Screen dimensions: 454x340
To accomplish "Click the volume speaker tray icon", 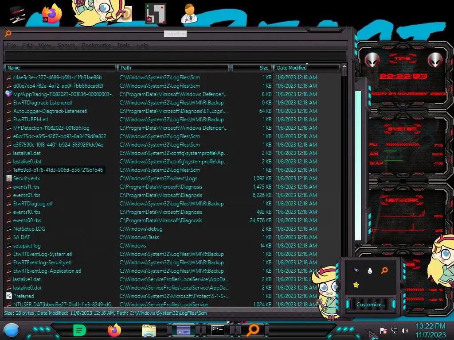I will click(x=405, y=330).
